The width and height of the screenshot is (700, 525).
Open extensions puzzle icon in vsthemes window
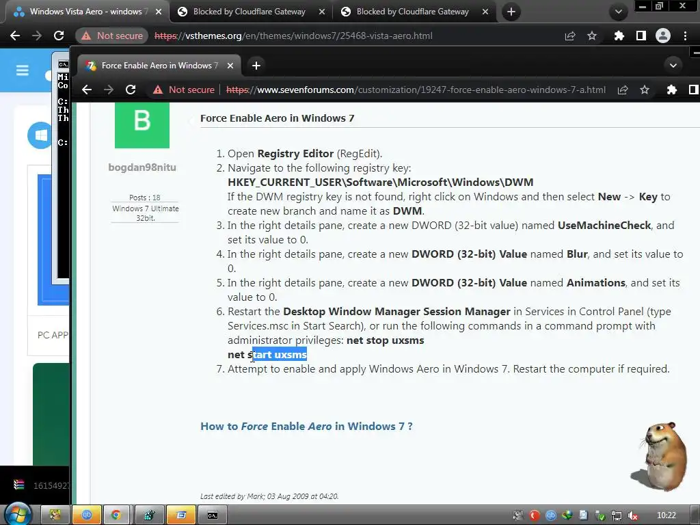coord(619,36)
